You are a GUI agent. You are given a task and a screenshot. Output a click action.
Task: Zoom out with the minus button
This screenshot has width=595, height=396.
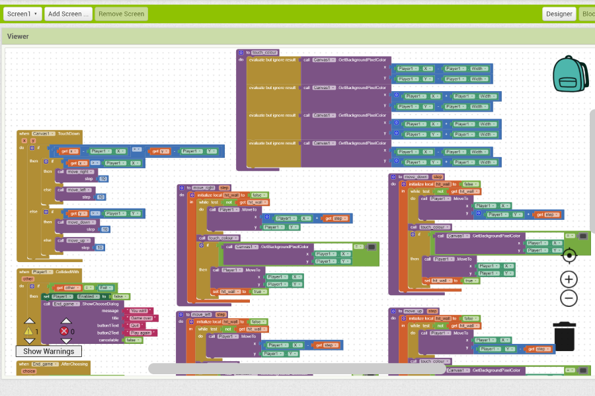click(569, 298)
